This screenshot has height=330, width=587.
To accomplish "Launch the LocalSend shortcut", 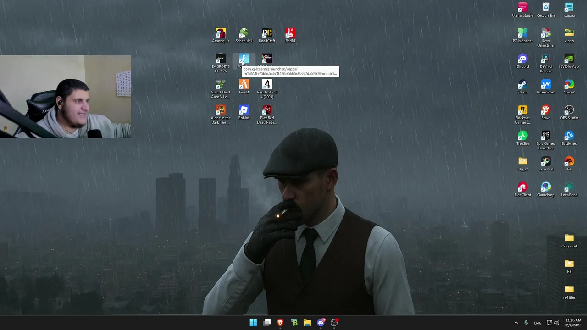I will click(569, 189).
